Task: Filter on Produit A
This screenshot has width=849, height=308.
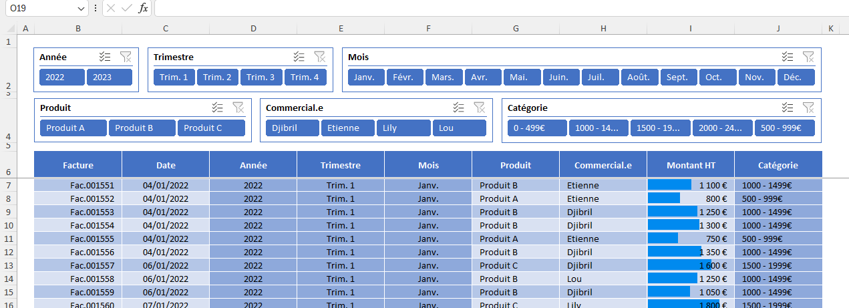Action: [73, 128]
